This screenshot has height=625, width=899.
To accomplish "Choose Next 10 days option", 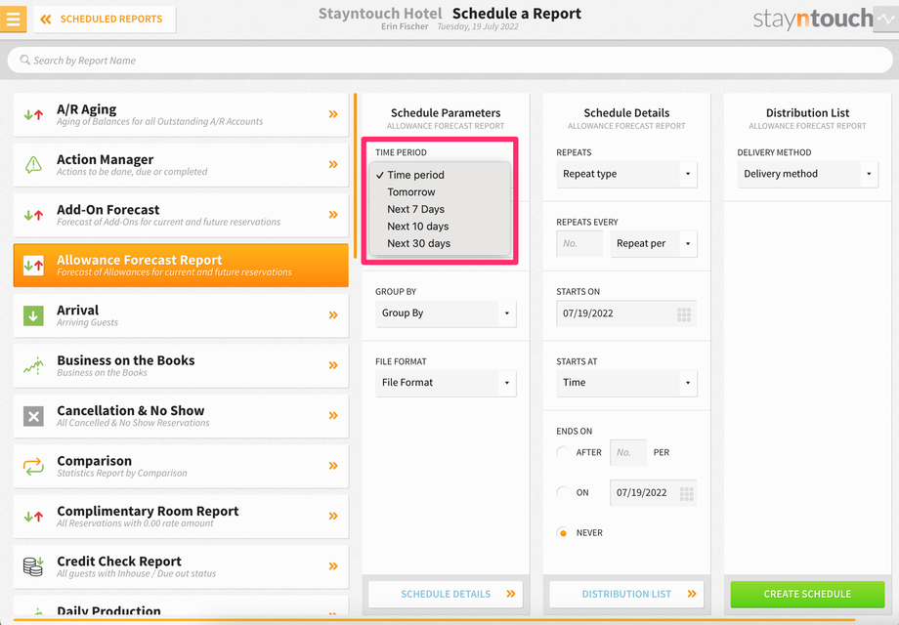I will click(440, 227).
